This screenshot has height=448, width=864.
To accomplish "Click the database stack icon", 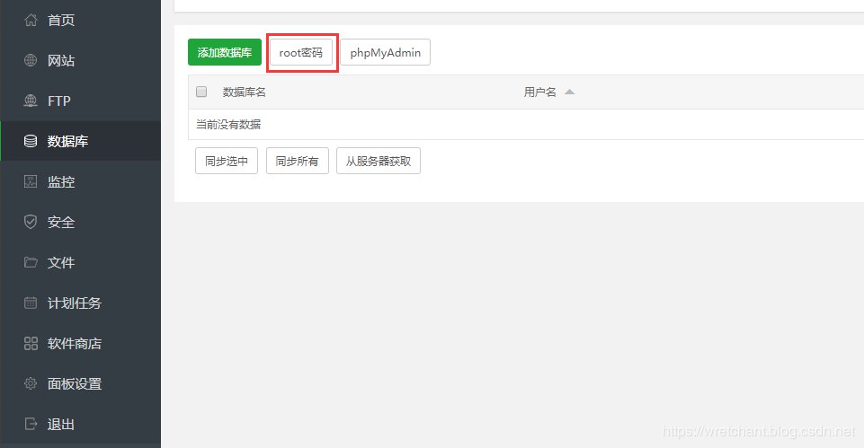I will (x=31, y=141).
